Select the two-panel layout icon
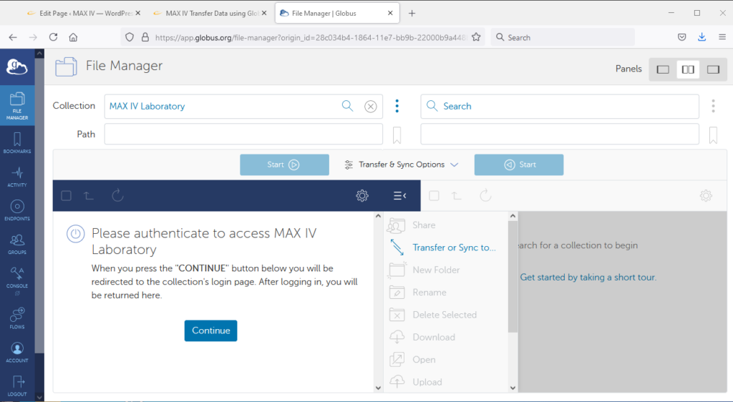Image resolution: width=733 pixels, height=402 pixels. point(688,69)
